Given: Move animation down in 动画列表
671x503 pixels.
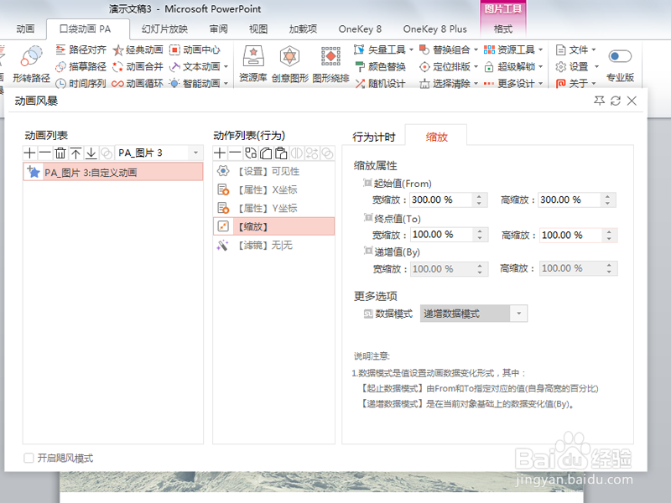Looking at the screenshot, I should [91, 153].
